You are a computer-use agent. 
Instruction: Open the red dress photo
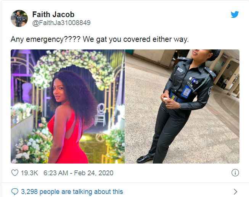[x=67, y=106]
